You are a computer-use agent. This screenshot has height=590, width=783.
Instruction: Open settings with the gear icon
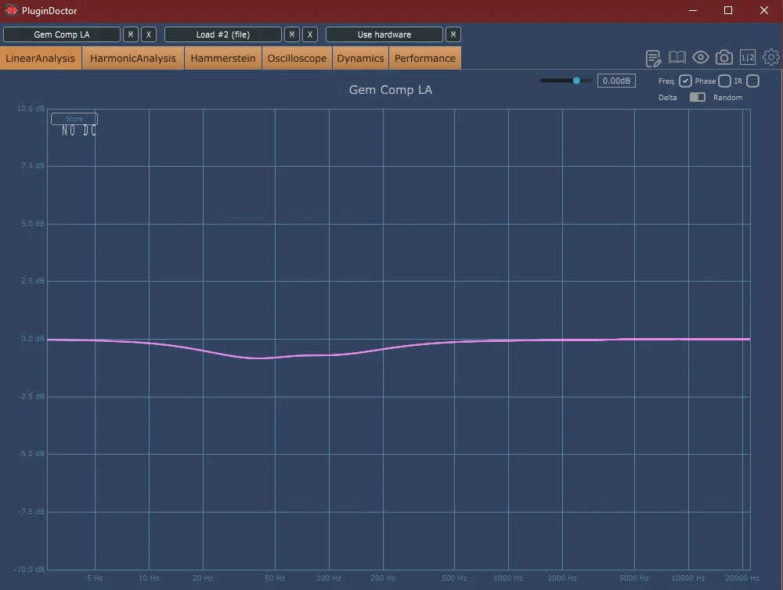[x=771, y=57]
